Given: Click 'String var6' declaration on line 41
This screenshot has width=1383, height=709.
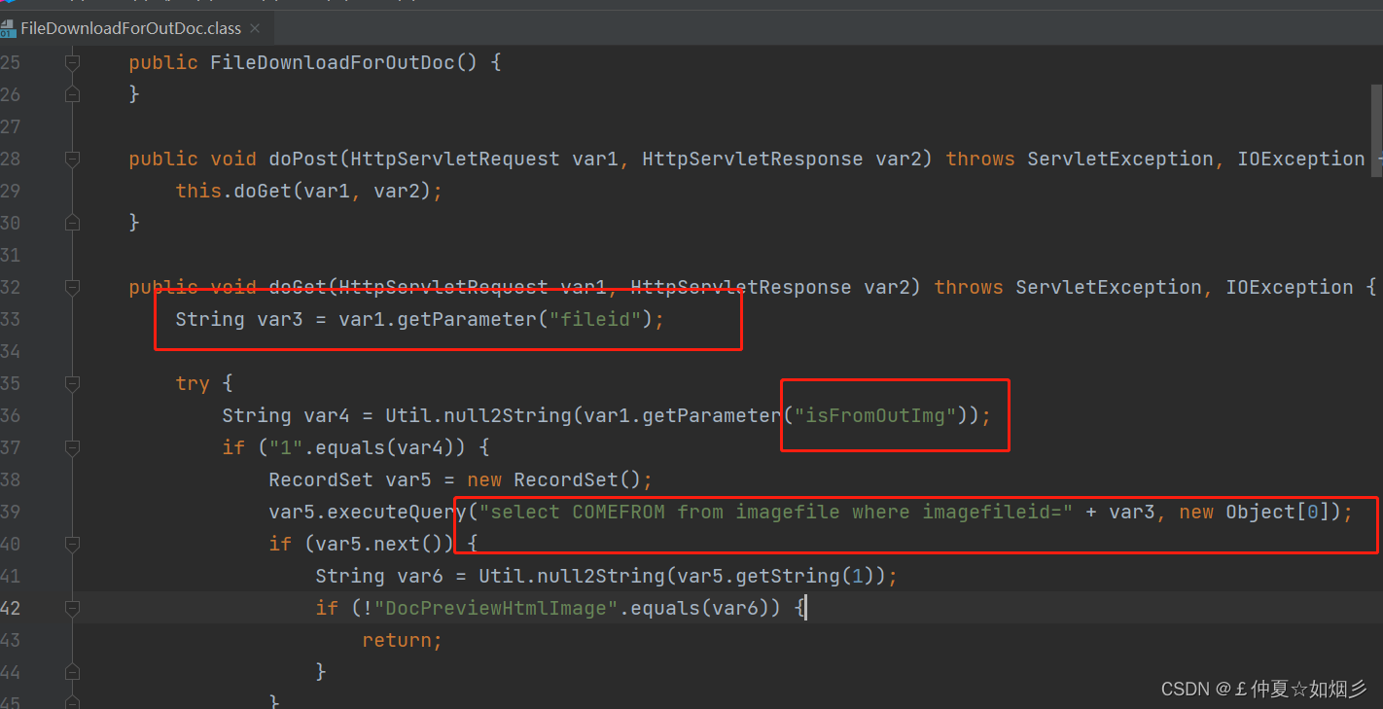Looking at the screenshot, I should click(x=379, y=576).
